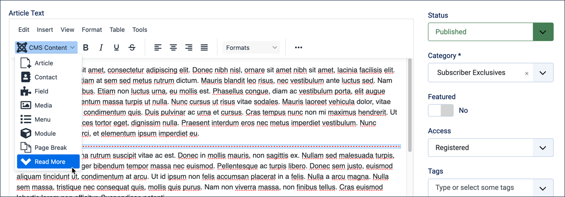The height and width of the screenshot is (197, 565).
Task: Click the Read More chevron icon
Action: pos(26,162)
